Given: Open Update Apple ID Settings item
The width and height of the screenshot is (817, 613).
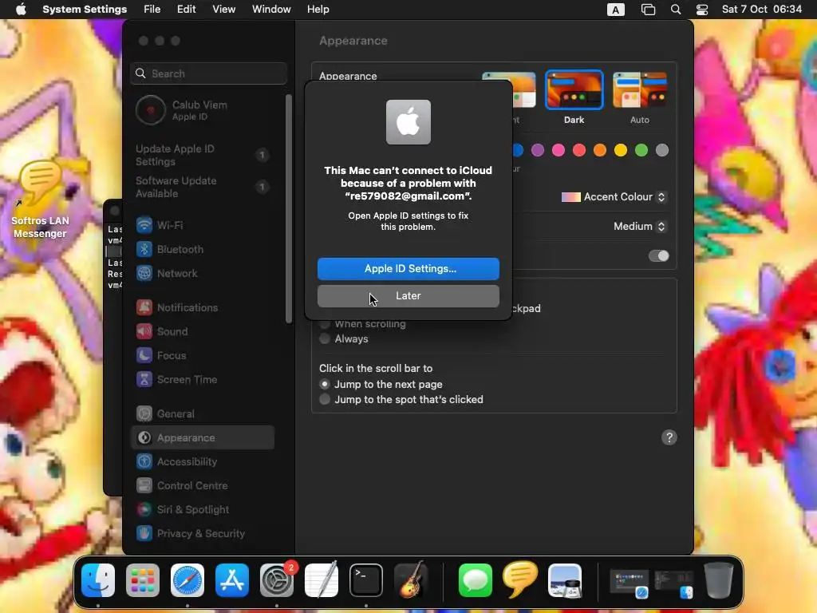Looking at the screenshot, I should (x=202, y=155).
